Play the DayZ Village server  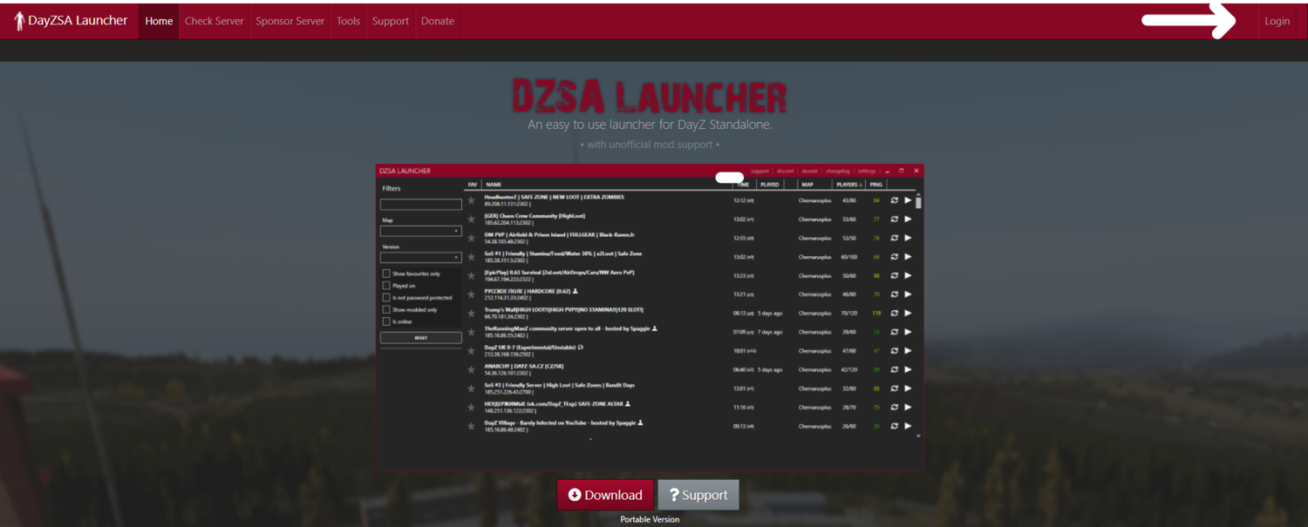[x=908, y=426]
